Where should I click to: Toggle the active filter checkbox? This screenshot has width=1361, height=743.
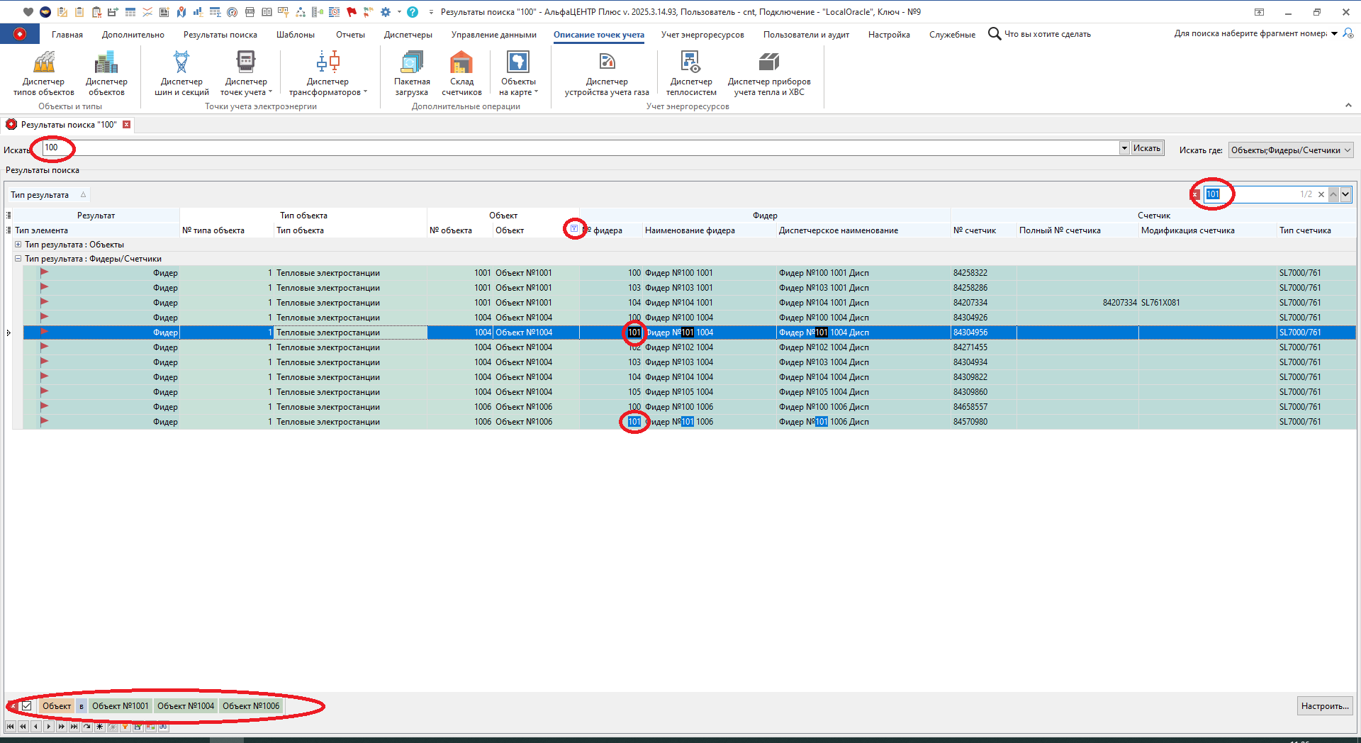click(27, 706)
